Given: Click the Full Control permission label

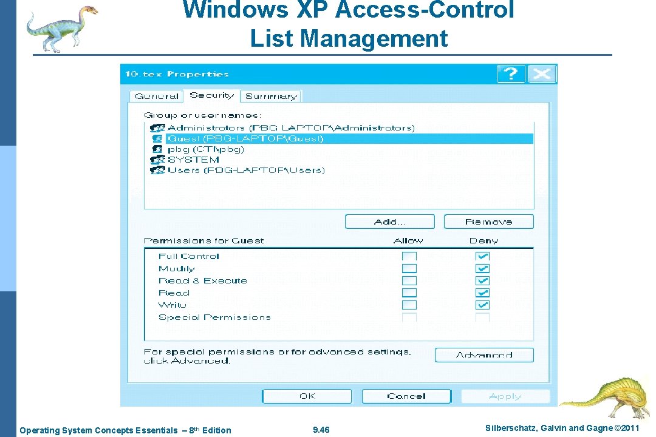Looking at the screenshot, I should 189,256.
